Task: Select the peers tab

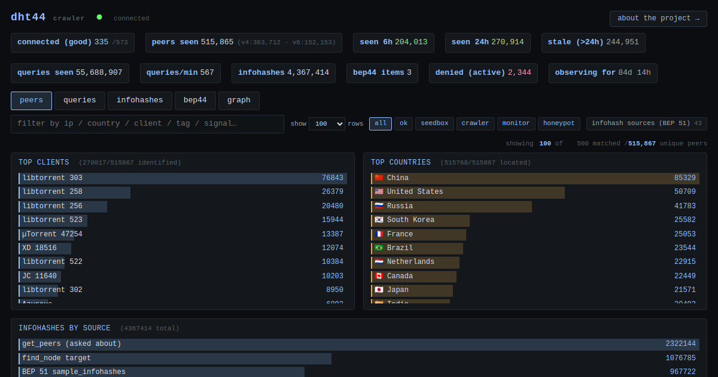Action: [31, 101]
